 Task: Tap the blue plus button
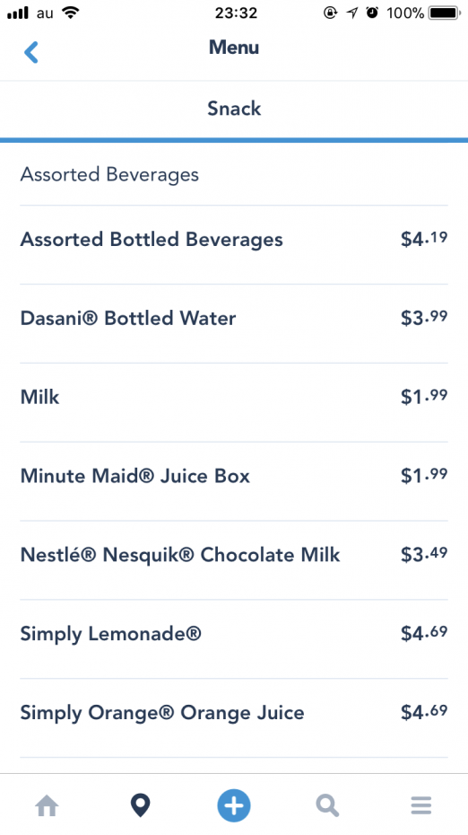pyautogui.click(x=234, y=805)
